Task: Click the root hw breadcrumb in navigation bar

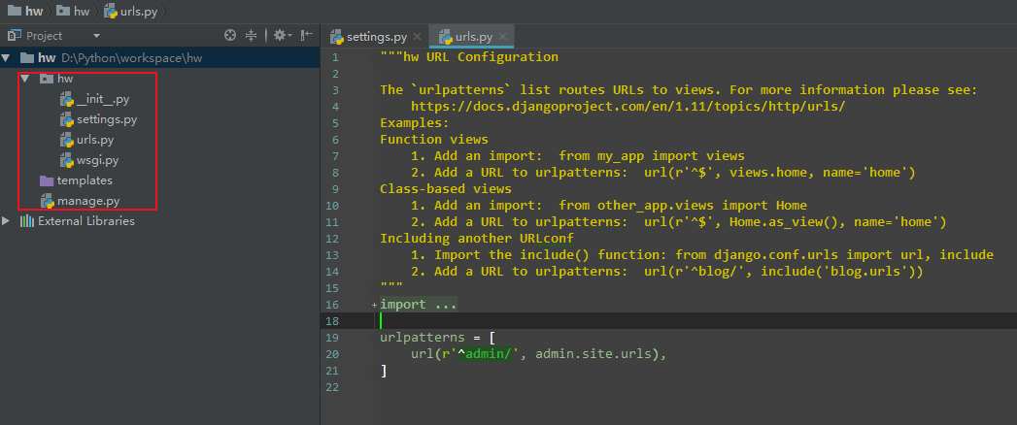Action: point(25,11)
